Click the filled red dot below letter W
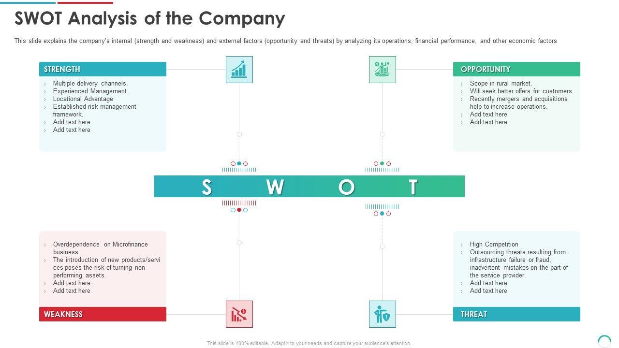The width and height of the screenshot is (619, 348). [239, 210]
